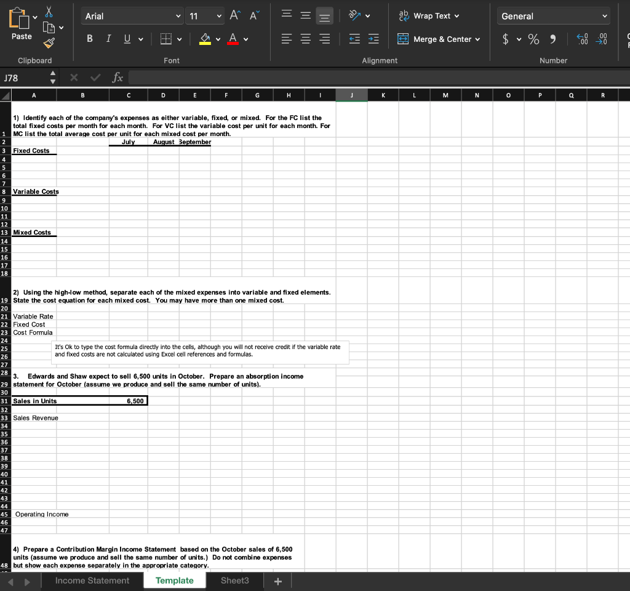This screenshot has height=591, width=630.
Task: Open the Arial font name dropdown
Action: [178, 16]
